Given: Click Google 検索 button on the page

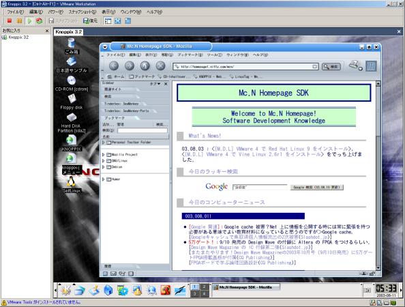Looking at the screenshot, I should [x=317, y=187].
